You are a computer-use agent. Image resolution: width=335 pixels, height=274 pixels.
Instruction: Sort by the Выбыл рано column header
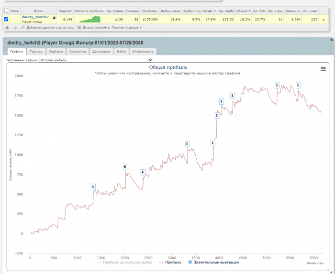170,11
